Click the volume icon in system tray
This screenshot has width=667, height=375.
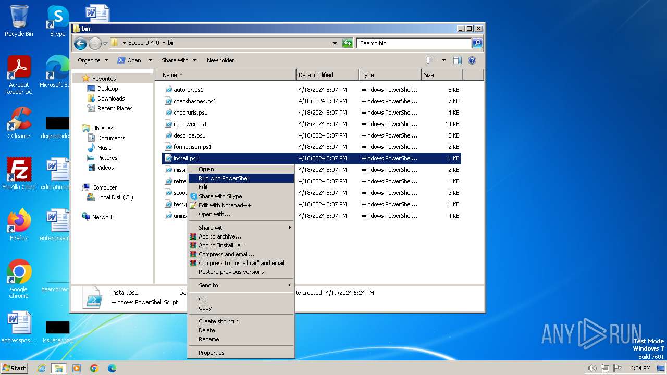coord(592,368)
